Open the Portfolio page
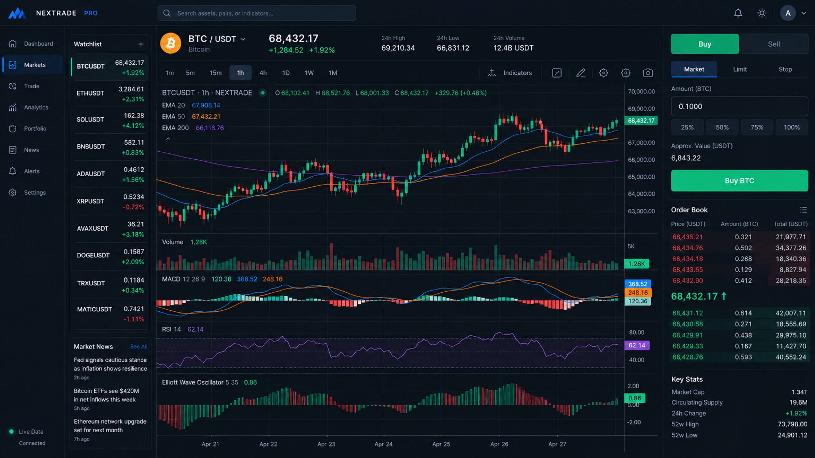Viewport: 815px width, 458px height. pyautogui.click(x=32, y=128)
